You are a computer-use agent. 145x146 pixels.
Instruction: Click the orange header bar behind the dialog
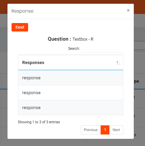tap(72, 2)
